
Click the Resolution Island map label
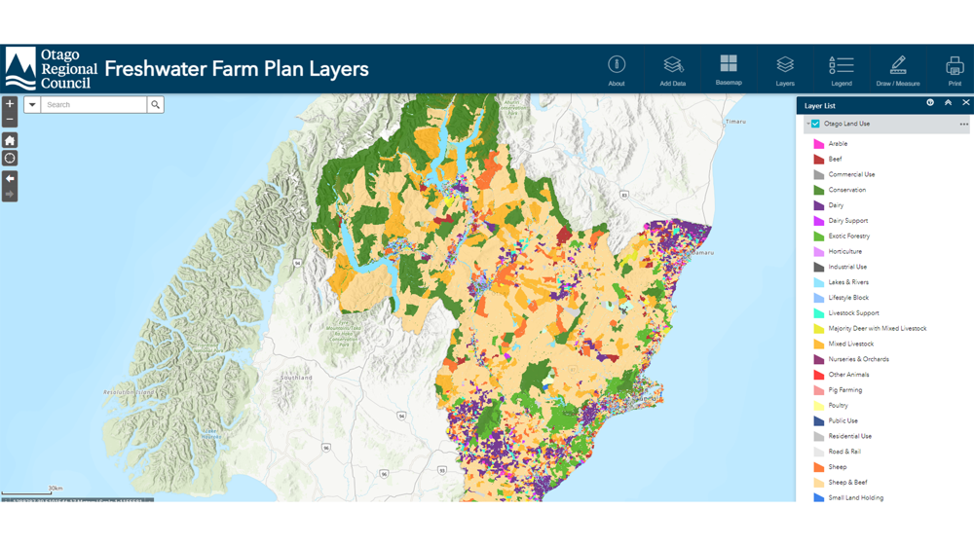[x=128, y=392]
